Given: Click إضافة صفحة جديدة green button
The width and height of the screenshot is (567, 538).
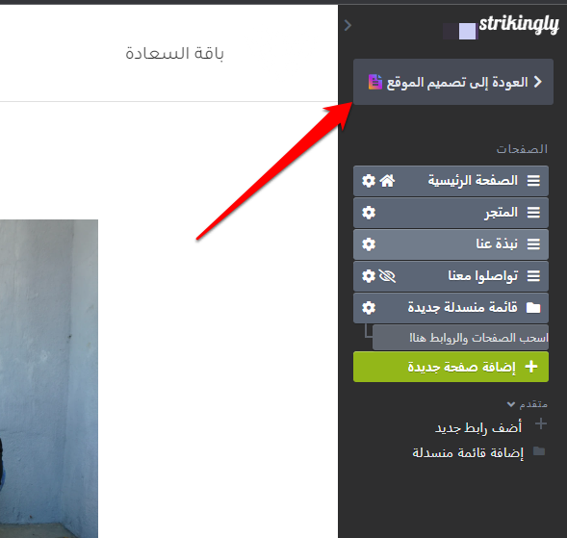Looking at the screenshot, I should (x=451, y=367).
